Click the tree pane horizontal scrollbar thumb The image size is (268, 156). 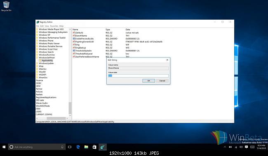pos(56,118)
